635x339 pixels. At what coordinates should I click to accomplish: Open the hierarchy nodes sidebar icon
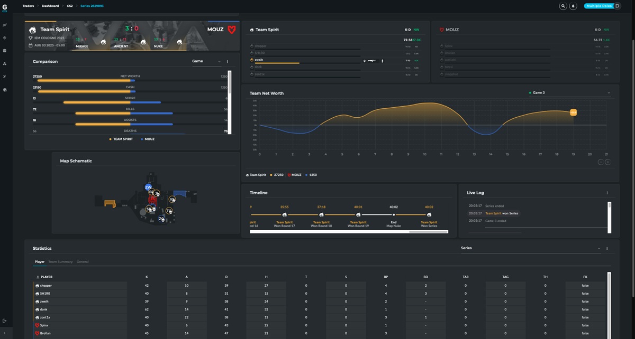click(5, 64)
